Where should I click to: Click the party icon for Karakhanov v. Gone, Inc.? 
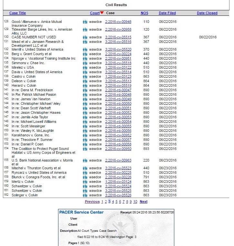[x=85, y=135]
